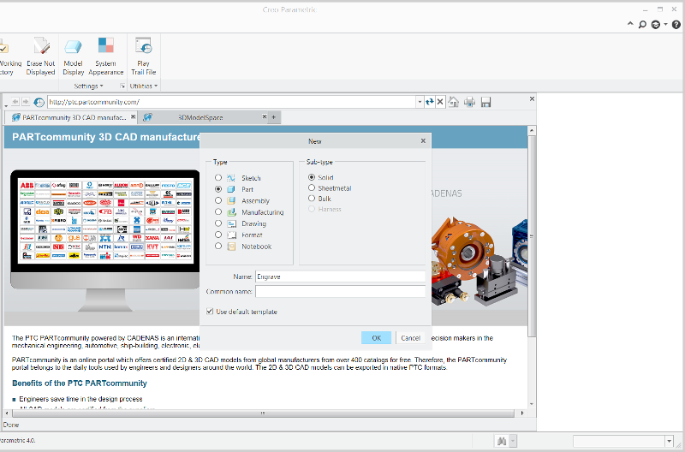Click the Common name input field
Viewport: 685px width, 452px height.
(340, 291)
